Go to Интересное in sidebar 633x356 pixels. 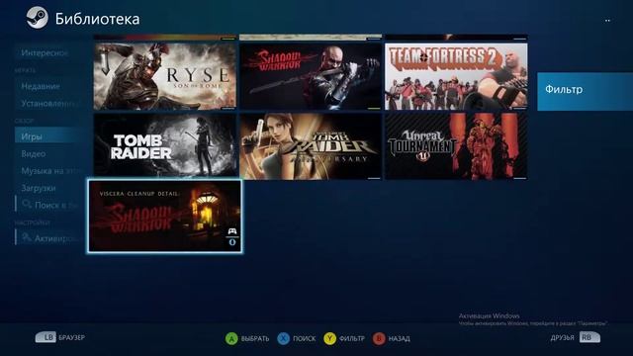click(45, 52)
